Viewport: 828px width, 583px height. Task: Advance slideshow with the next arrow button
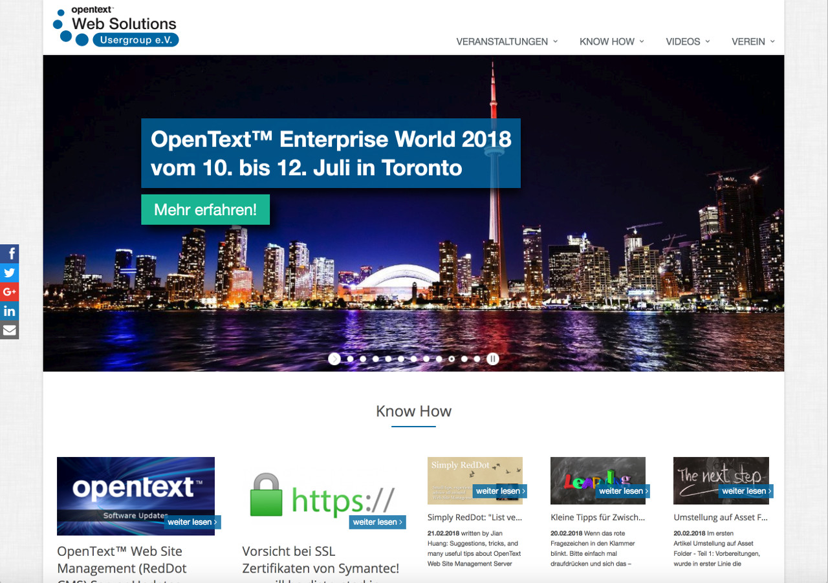click(x=334, y=359)
